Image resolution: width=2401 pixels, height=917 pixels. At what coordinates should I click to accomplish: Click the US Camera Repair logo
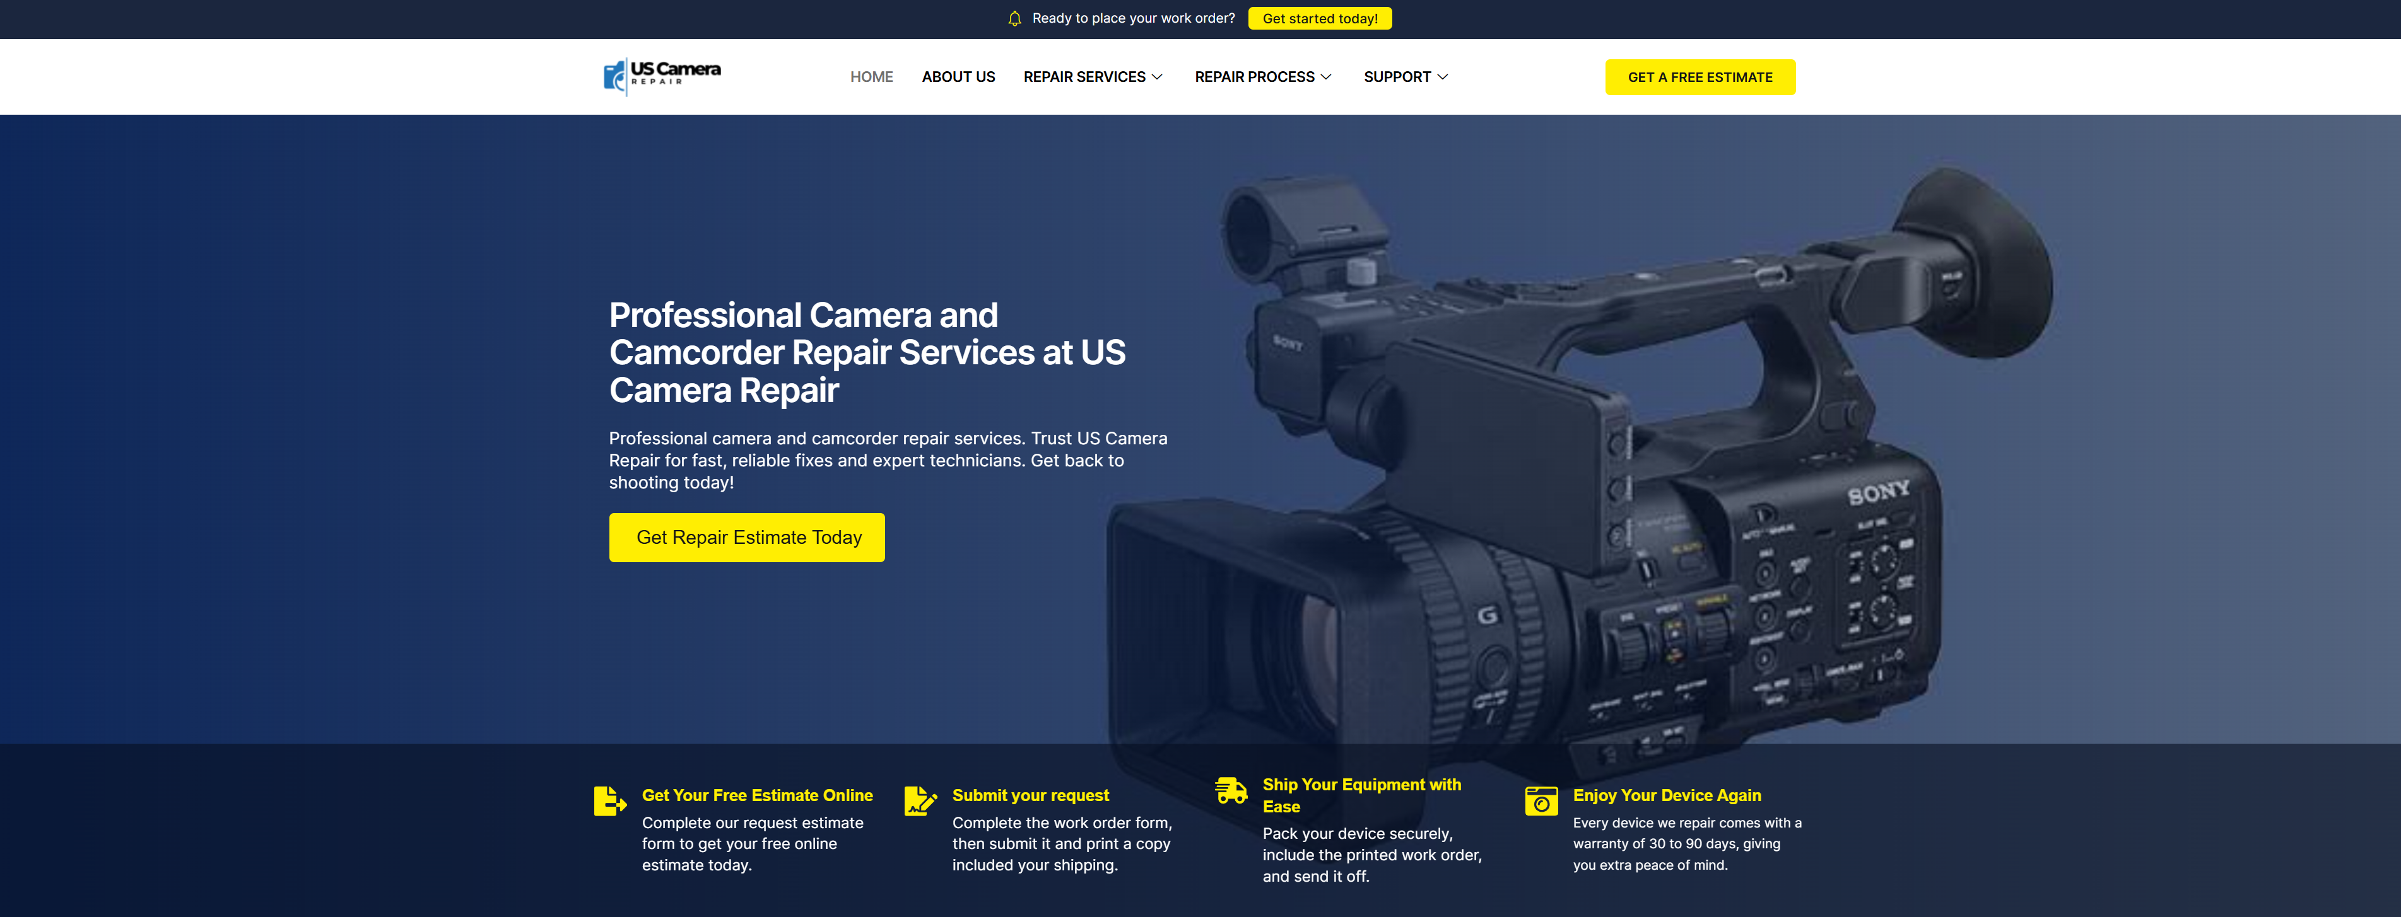click(x=662, y=76)
